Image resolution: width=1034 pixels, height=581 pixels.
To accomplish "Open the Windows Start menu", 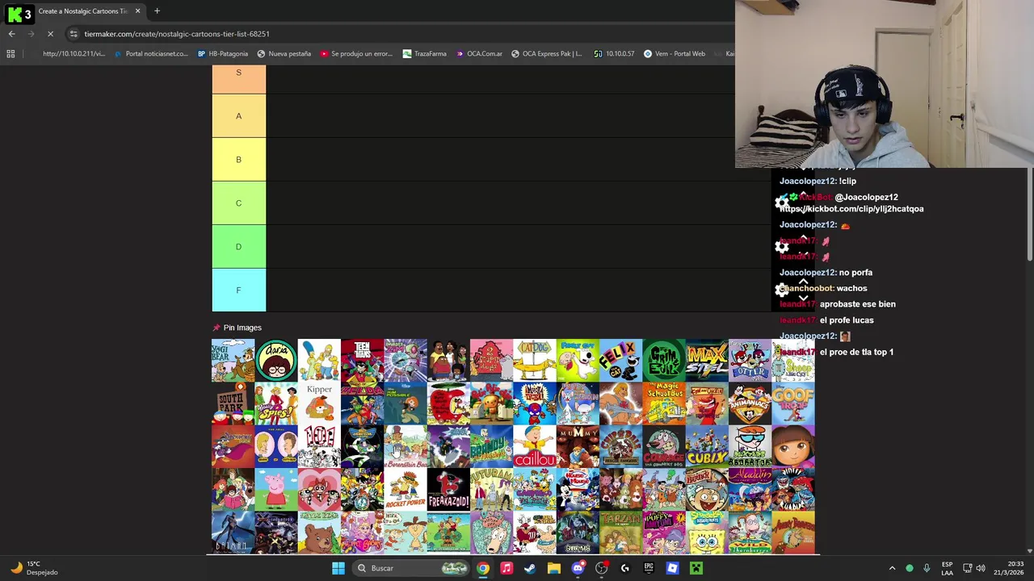I will click(x=338, y=568).
